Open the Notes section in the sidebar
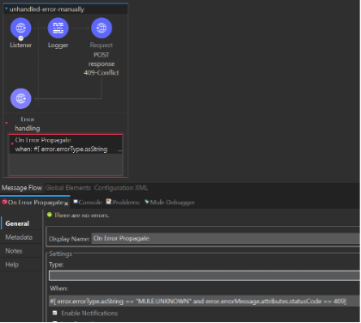Image resolution: width=361 pixels, height=323 pixels. pyautogui.click(x=14, y=251)
